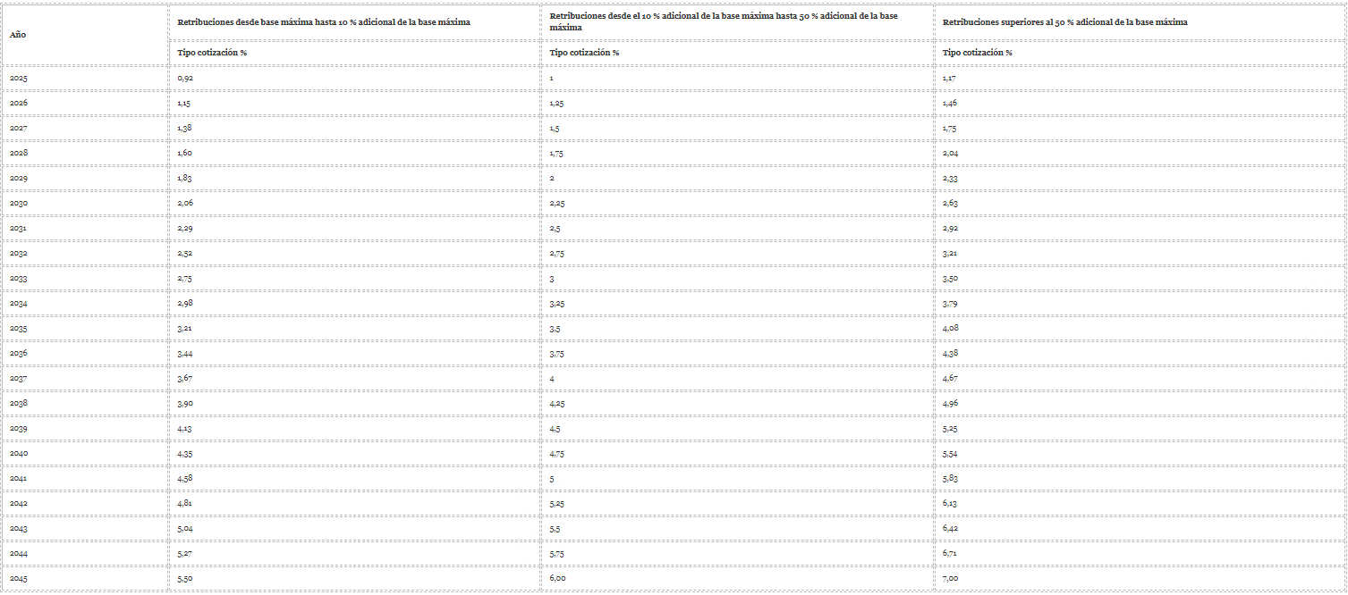Click the 1,46 value in the 2026 row
This screenshot has width=1348, height=595.
950,104
